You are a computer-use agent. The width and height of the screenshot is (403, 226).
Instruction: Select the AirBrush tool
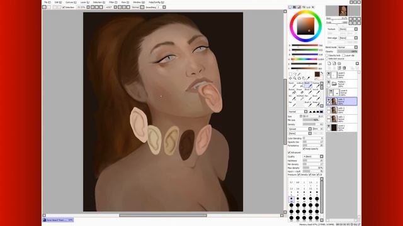click(x=300, y=85)
